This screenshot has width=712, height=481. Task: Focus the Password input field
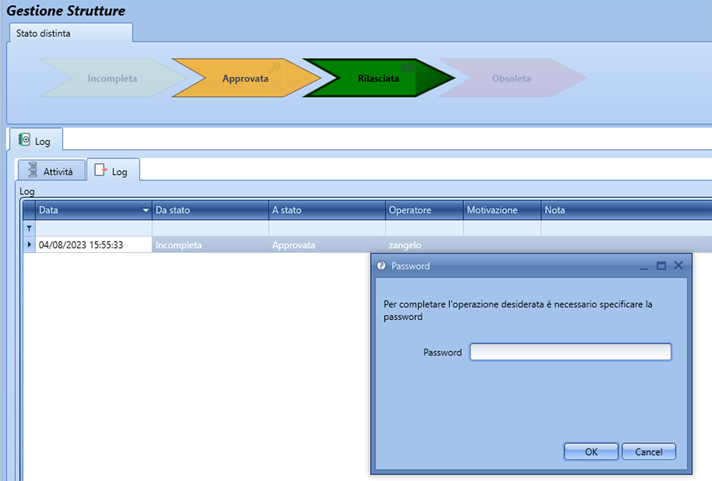570,352
